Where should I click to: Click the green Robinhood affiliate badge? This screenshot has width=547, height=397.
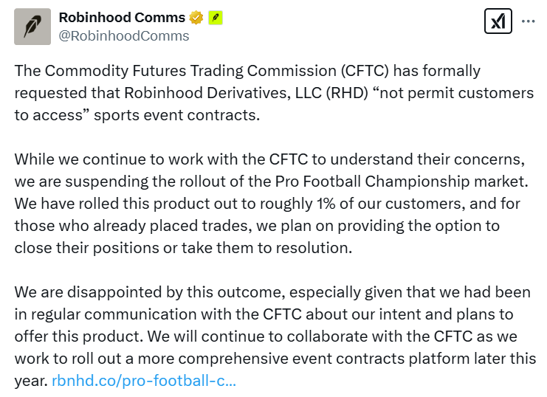tap(216, 17)
